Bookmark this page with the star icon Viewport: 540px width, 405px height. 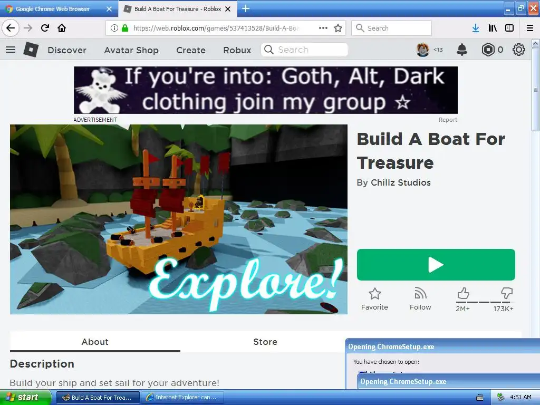point(338,28)
